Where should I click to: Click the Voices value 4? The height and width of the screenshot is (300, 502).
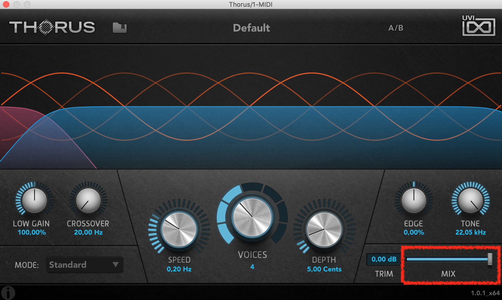pos(252,267)
